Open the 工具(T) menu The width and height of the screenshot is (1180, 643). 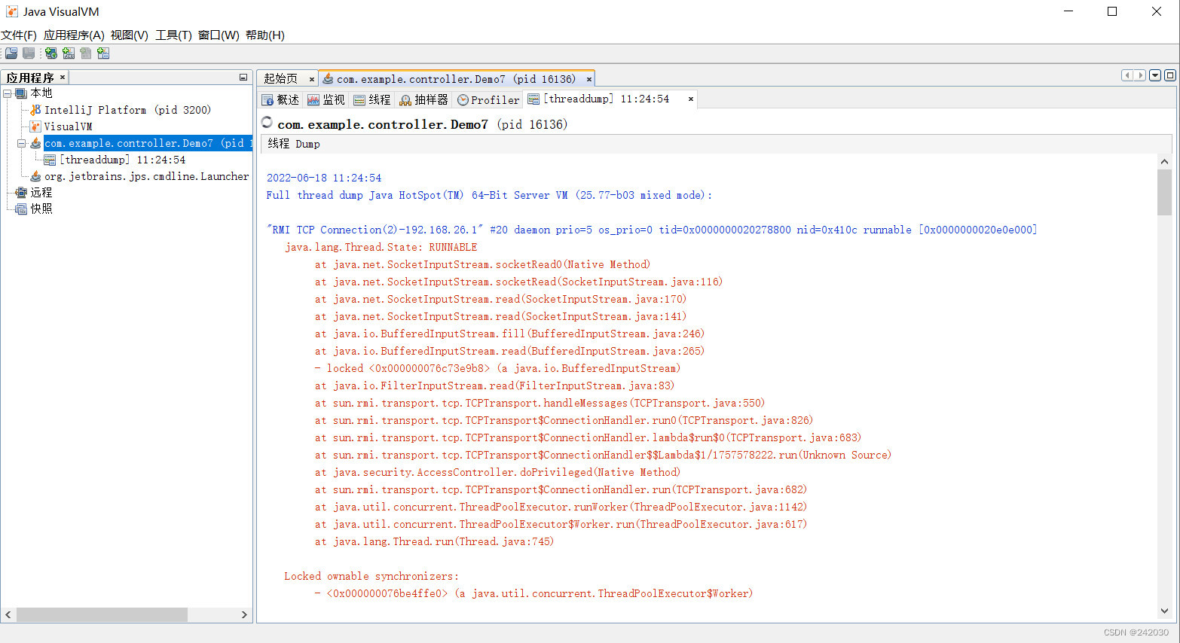point(174,35)
